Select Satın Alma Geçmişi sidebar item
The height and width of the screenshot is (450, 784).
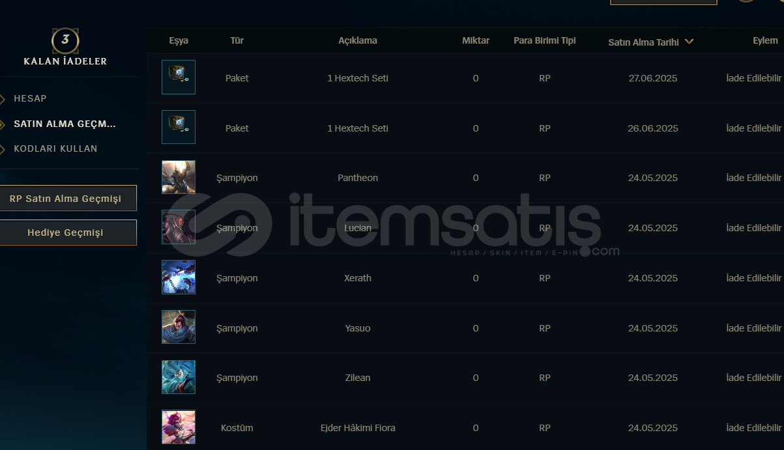pyautogui.click(x=65, y=124)
